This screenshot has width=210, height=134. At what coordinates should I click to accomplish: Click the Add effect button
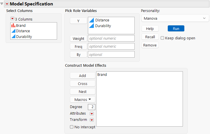(82, 76)
